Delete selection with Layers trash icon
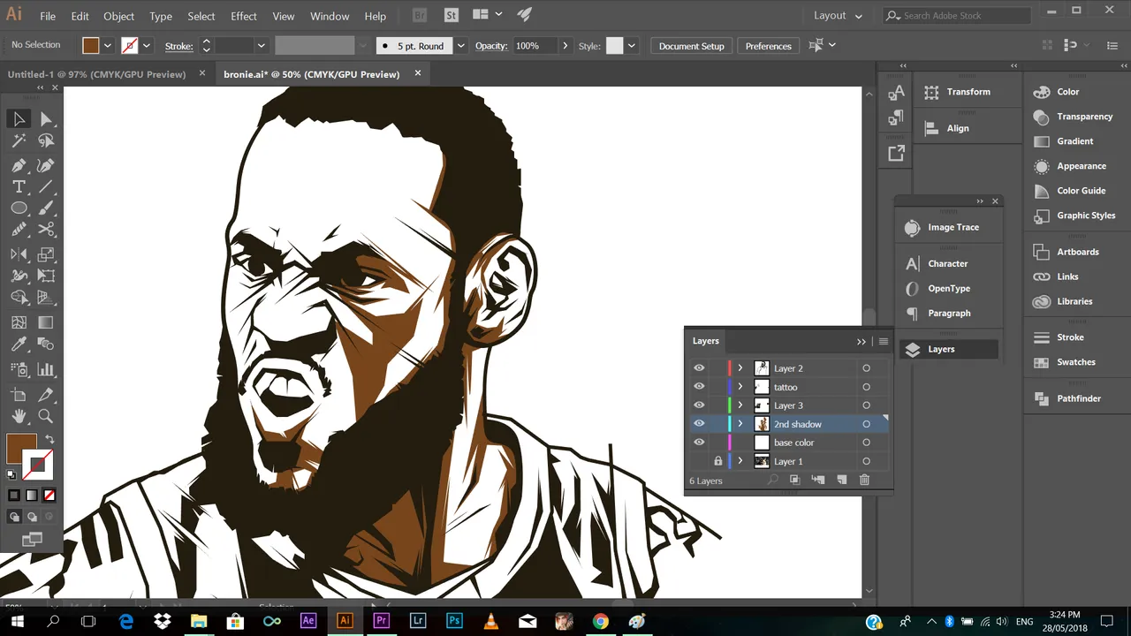Screen dimensions: 1131x636 (864, 480)
